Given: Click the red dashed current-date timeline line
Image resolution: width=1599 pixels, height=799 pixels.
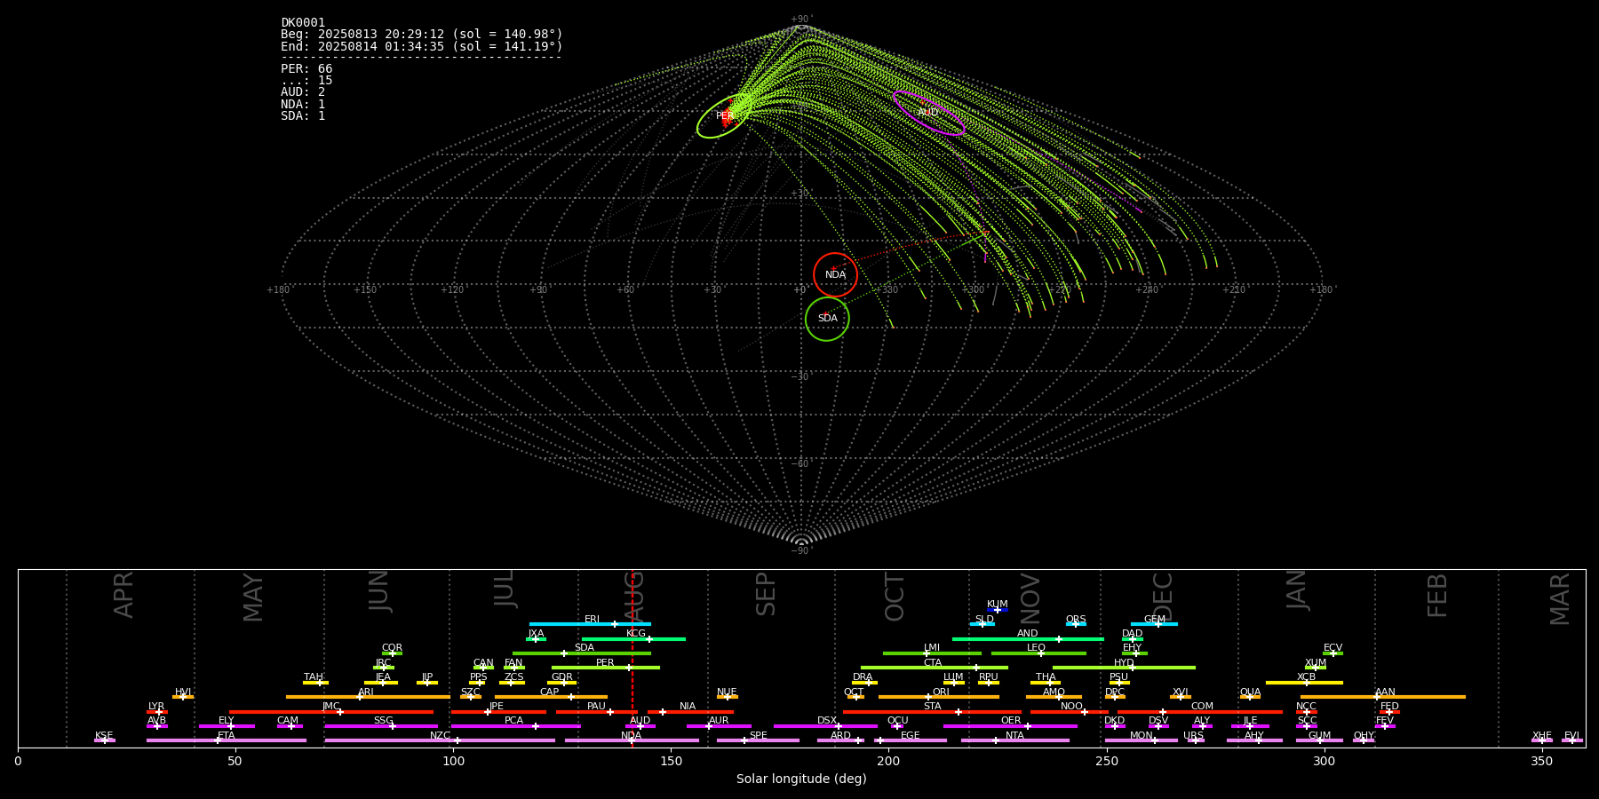Looking at the screenshot, I should pyautogui.click(x=632, y=658).
